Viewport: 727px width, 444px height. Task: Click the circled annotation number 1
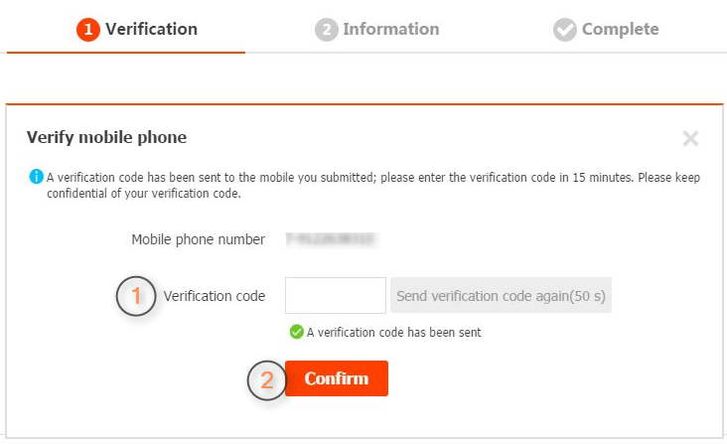tap(137, 296)
